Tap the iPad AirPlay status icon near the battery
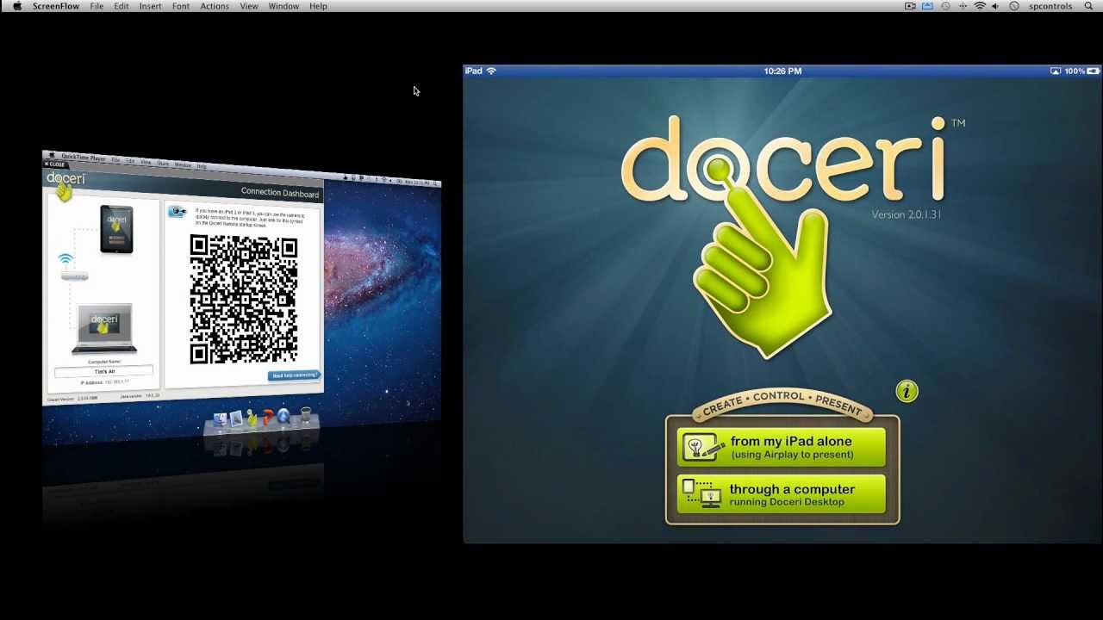Screen dimensions: 1103x620 [x=1056, y=71]
